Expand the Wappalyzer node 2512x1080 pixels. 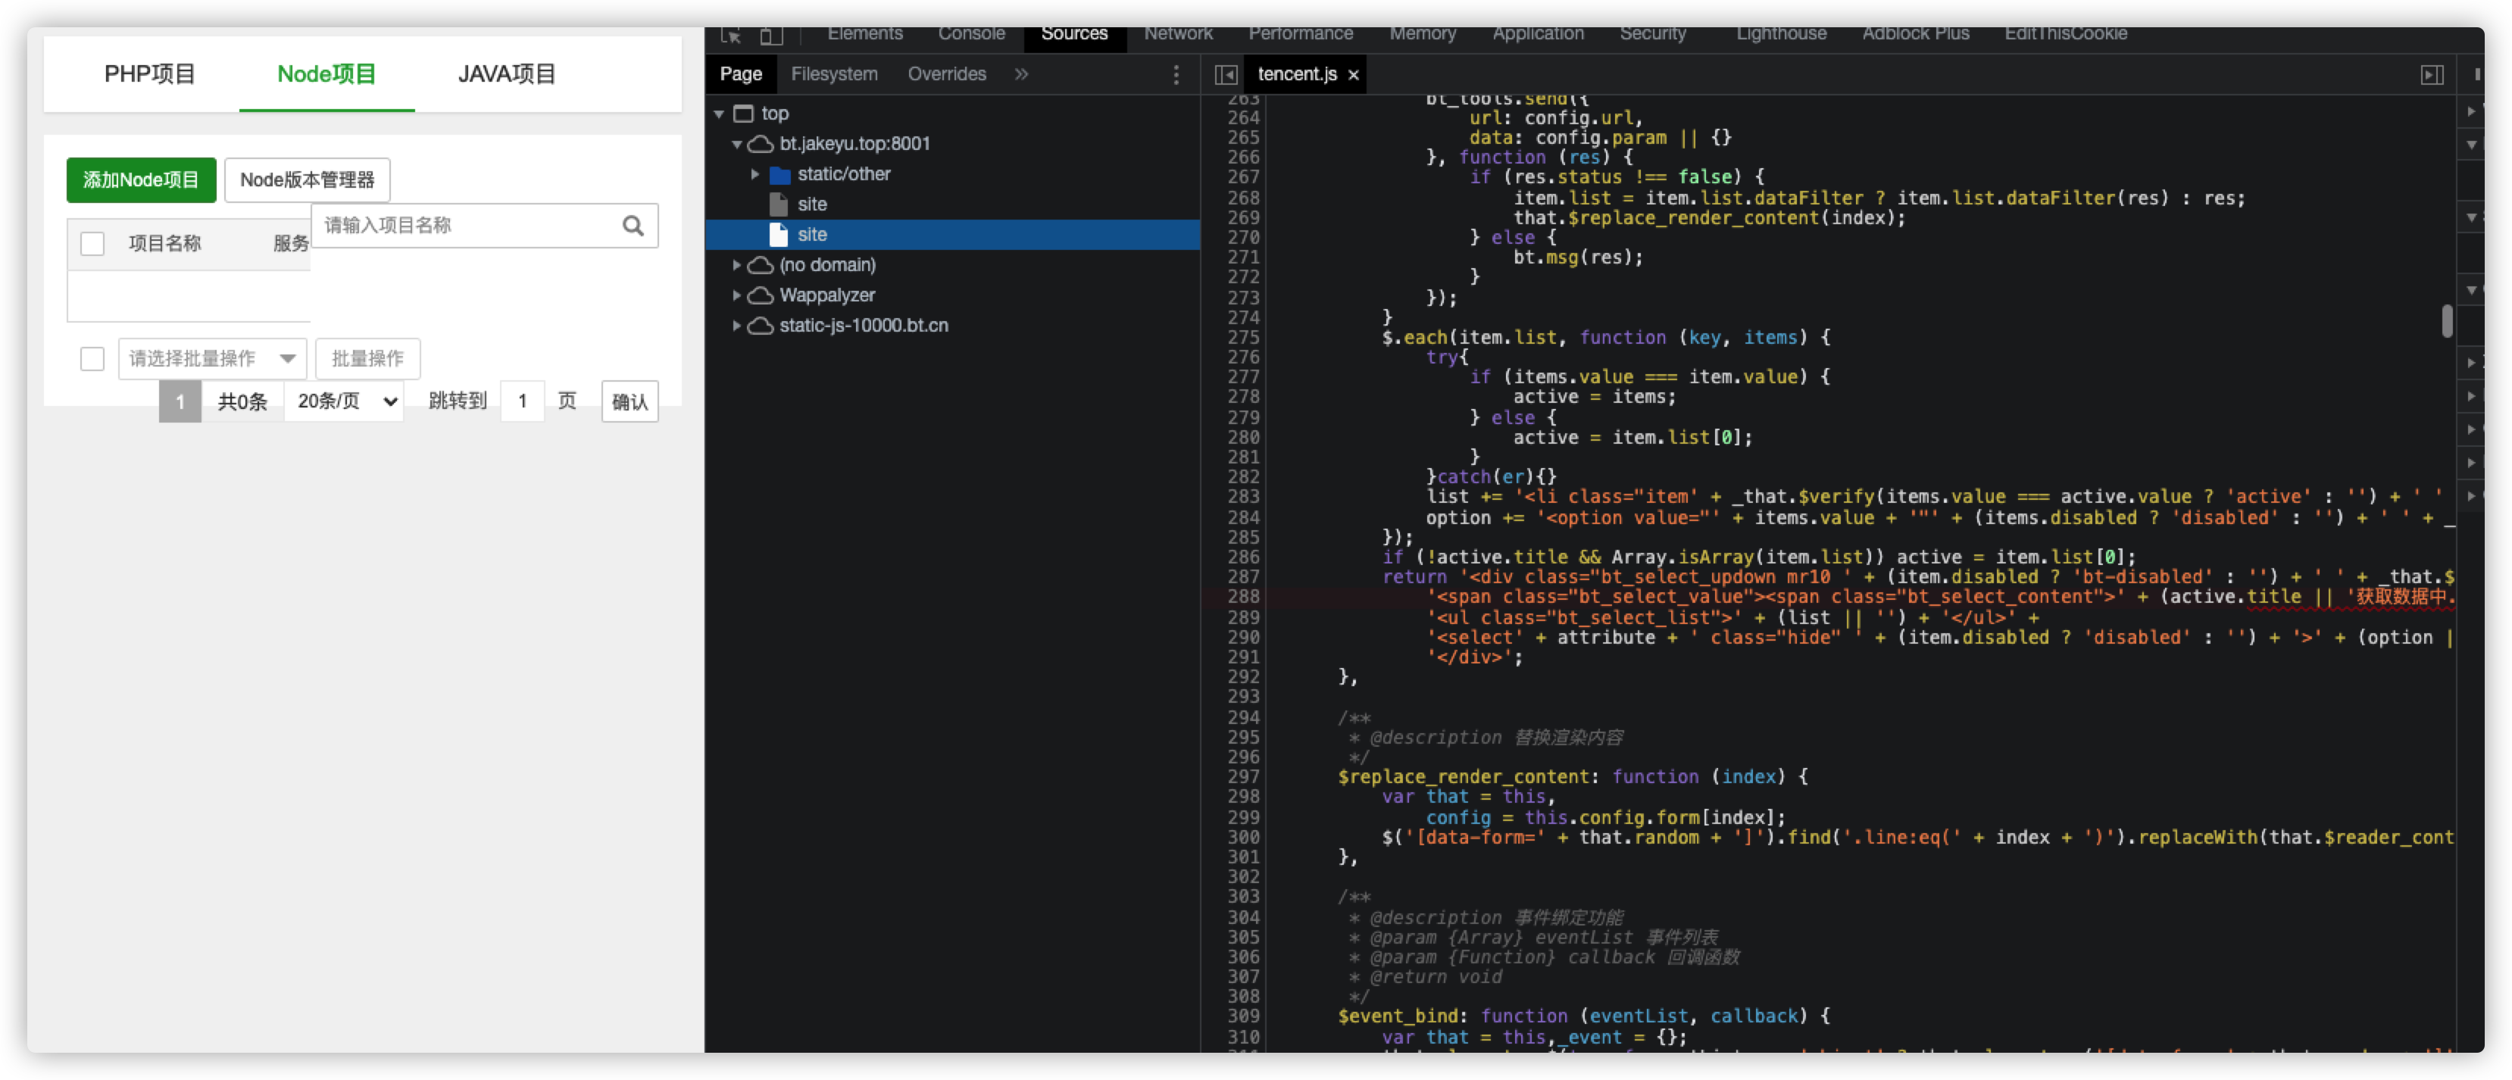click(737, 295)
